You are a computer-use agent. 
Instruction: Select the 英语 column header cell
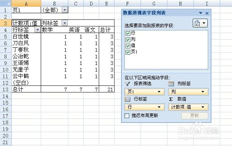pyautogui.click(x=76, y=30)
